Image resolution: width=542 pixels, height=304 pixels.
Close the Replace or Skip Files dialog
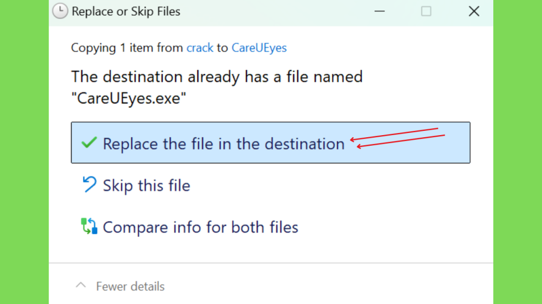click(474, 12)
